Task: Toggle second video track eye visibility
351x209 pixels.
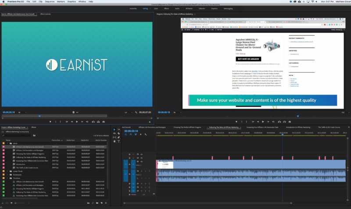Action: point(141,158)
